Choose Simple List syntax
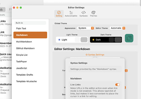141x99 pixels. (x=30, y=55)
